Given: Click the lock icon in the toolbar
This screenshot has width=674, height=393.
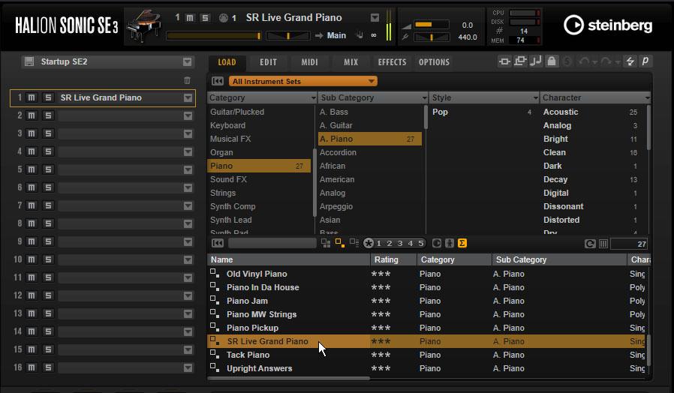Looking at the screenshot, I should tap(552, 62).
